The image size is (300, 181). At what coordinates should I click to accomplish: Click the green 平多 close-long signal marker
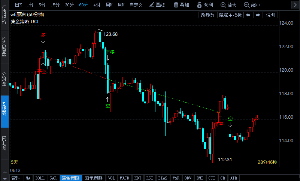click(x=110, y=52)
